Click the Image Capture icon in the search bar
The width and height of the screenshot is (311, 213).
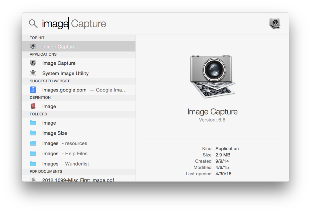pyautogui.click(x=275, y=24)
